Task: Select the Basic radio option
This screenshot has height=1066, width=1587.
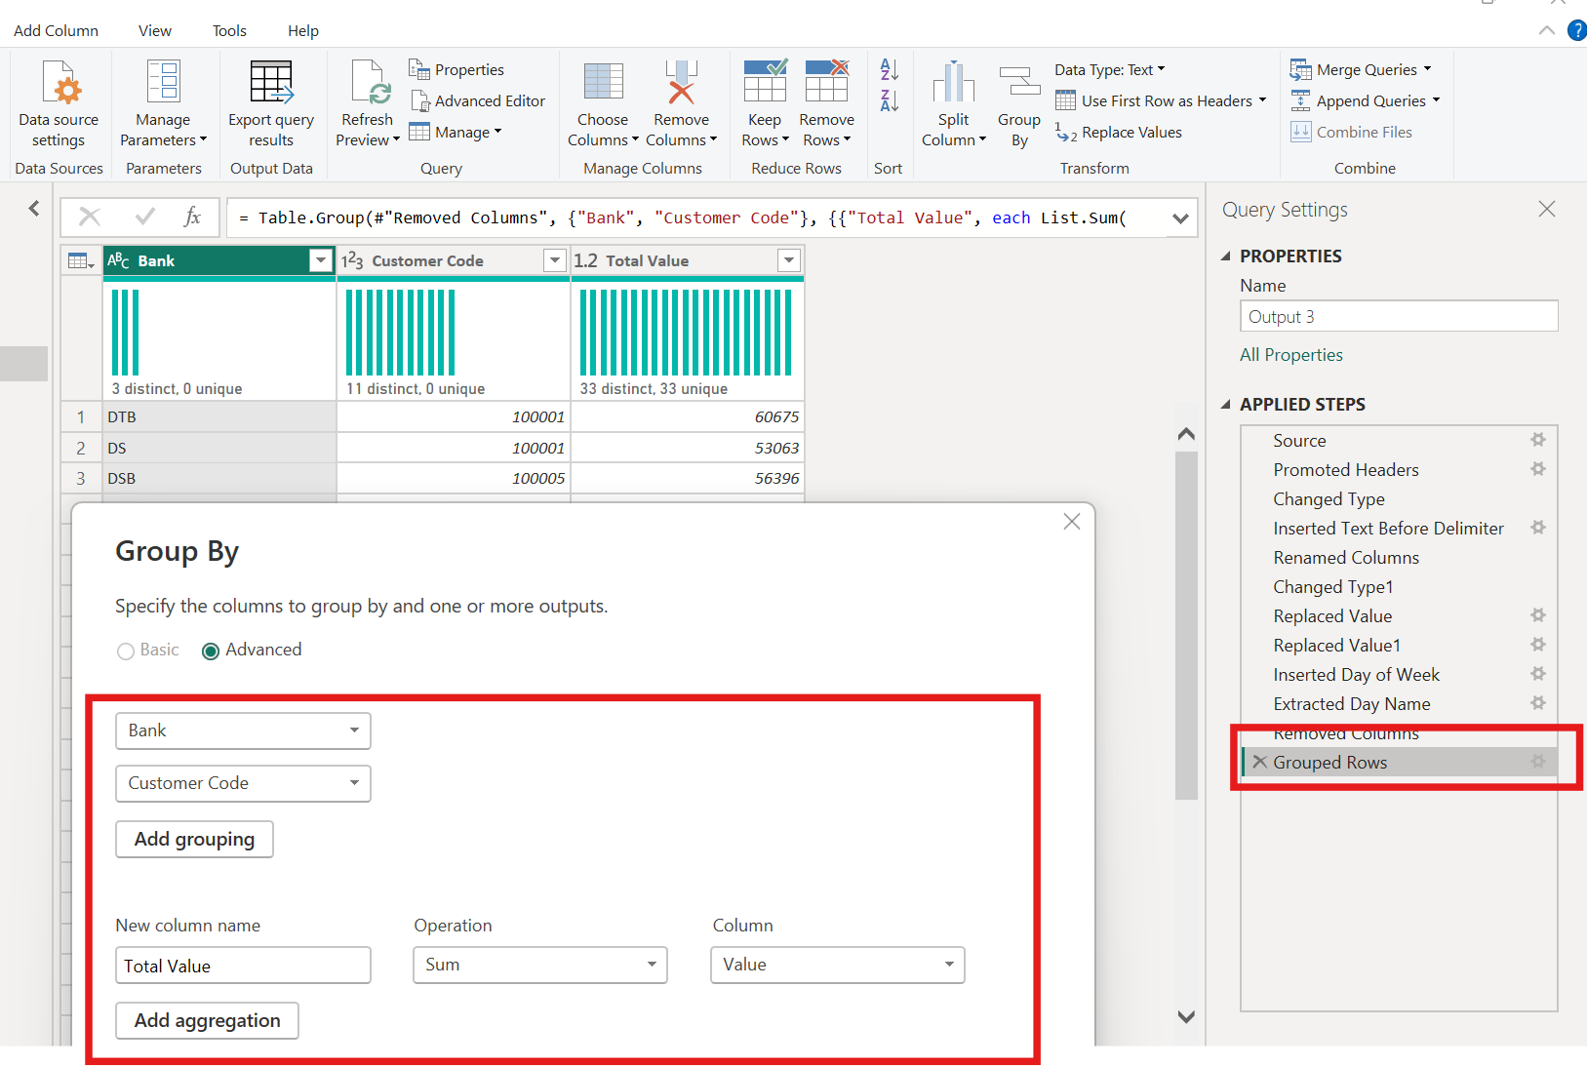Action: coord(126,651)
